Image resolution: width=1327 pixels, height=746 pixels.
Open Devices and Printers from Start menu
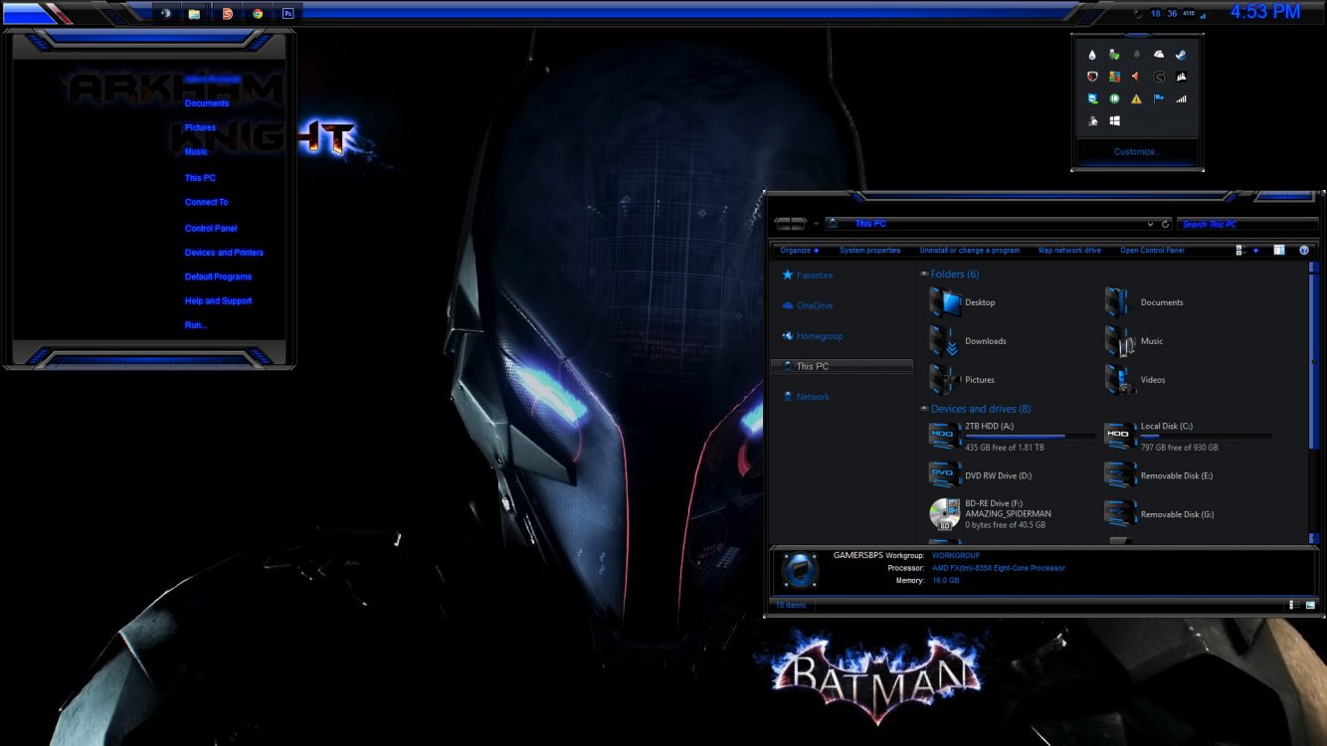click(x=224, y=253)
